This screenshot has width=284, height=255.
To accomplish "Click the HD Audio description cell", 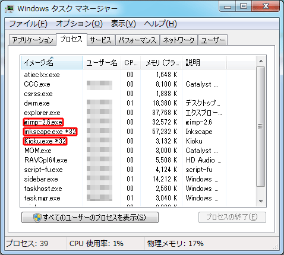I will tap(203, 160).
